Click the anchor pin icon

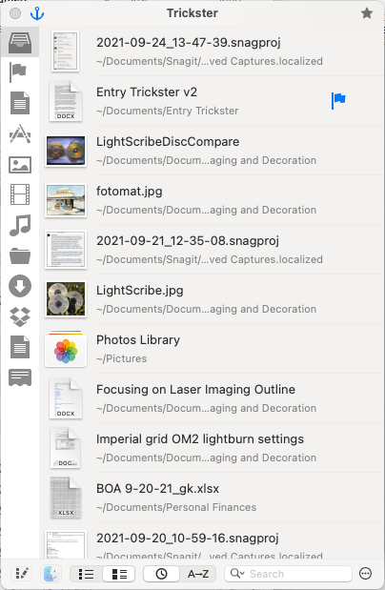[37, 13]
